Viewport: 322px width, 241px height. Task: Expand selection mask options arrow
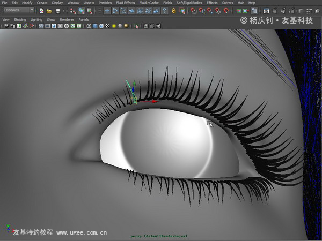[x=99, y=10]
